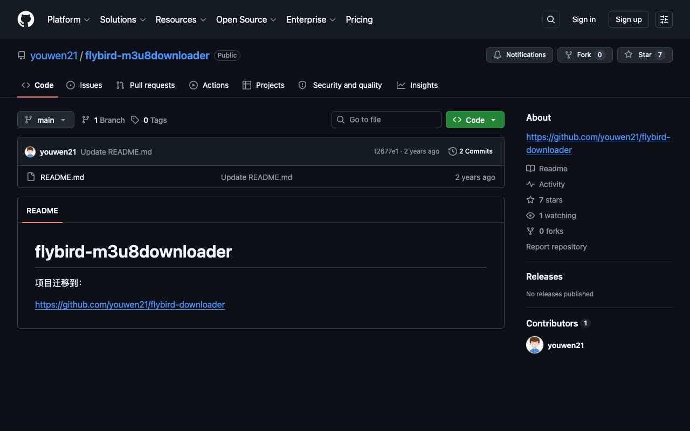Click the Sign in link
Viewport: 690px width, 431px height.
[x=584, y=19]
